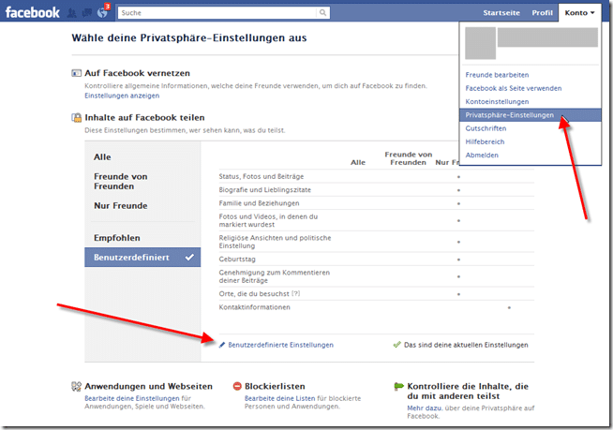Screen dimensions: 613x430
Task: Click Fotos und Videos, in denen du markiert wurdest
Action: [x=376, y=220]
